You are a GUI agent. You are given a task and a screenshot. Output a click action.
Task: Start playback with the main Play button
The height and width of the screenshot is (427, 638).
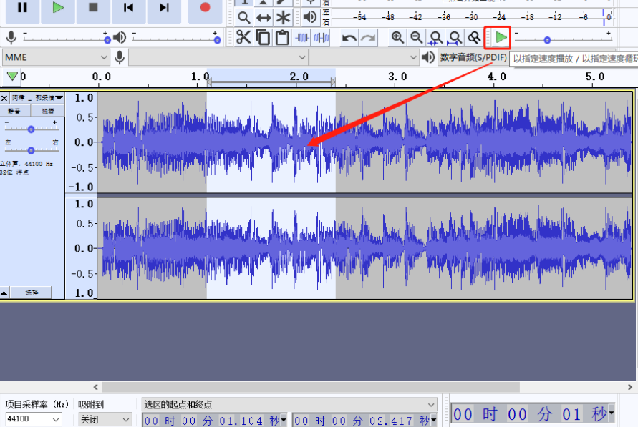coord(58,9)
